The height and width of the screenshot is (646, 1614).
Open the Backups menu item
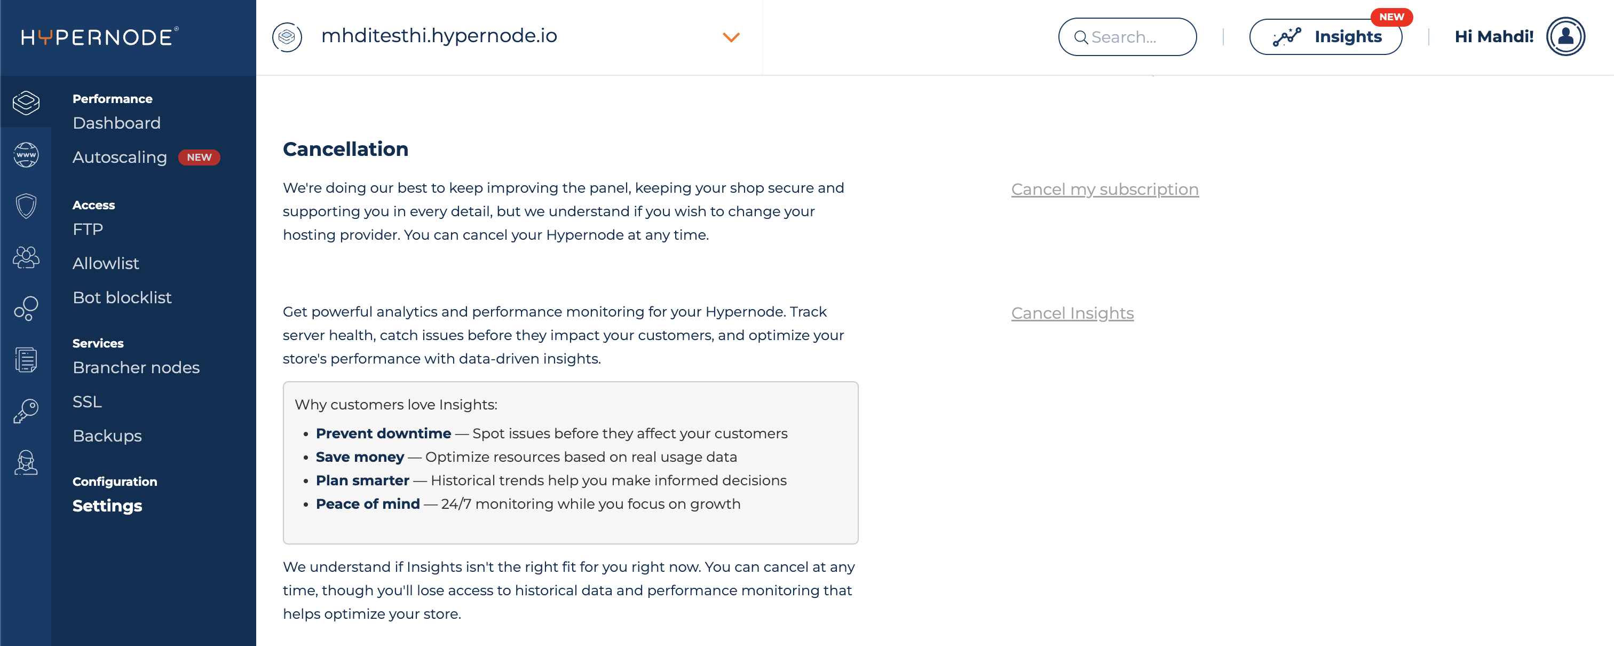point(107,436)
